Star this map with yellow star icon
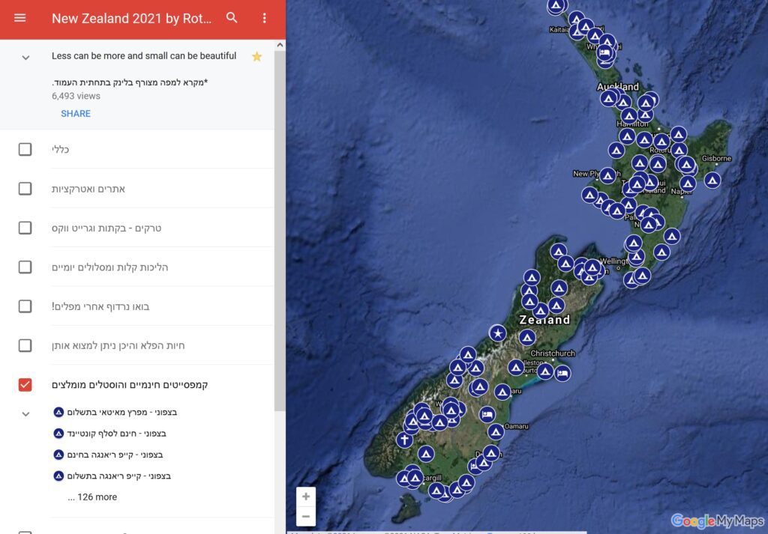This screenshot has height=534, width=768. [x=256, y=56]
